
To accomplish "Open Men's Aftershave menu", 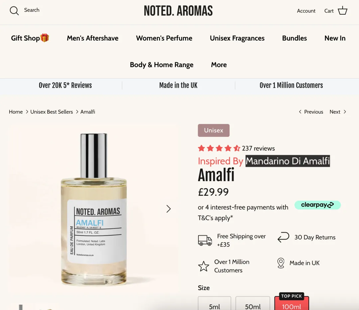I will pos(92,38).
